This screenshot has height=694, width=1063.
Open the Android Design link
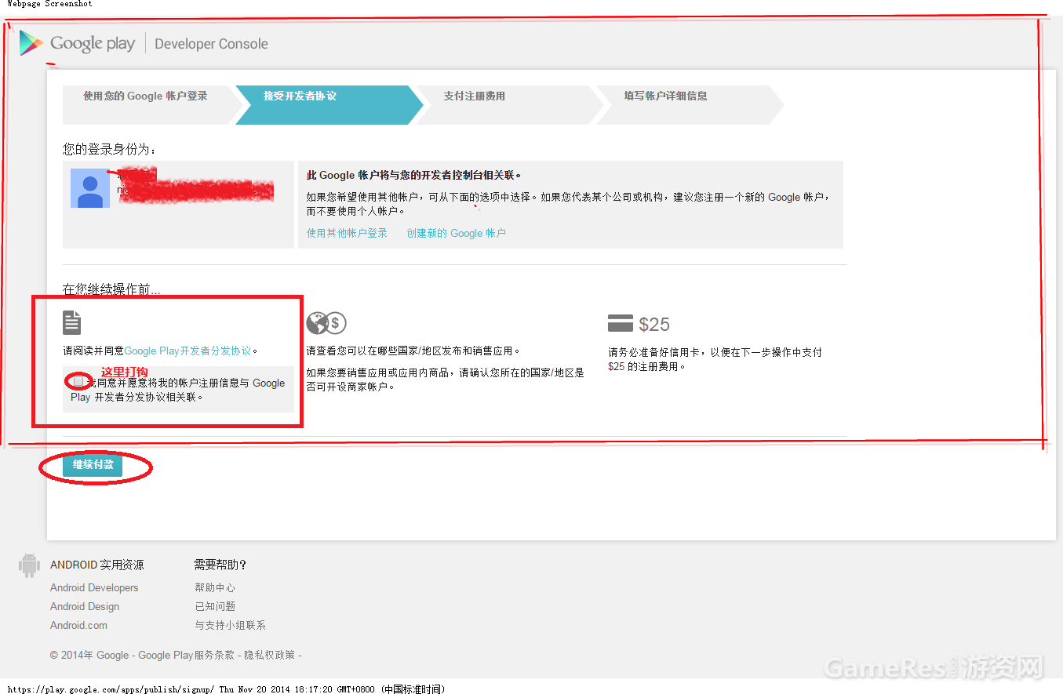click(x=85, y=606)
